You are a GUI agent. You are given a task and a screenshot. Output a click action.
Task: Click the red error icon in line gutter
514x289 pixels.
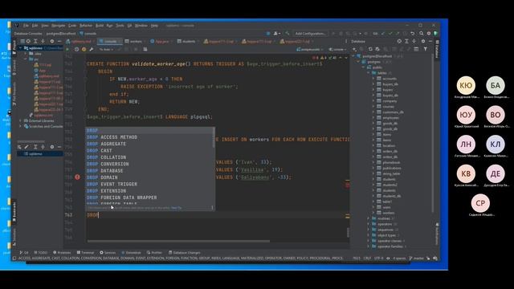[x=77, y=177]
